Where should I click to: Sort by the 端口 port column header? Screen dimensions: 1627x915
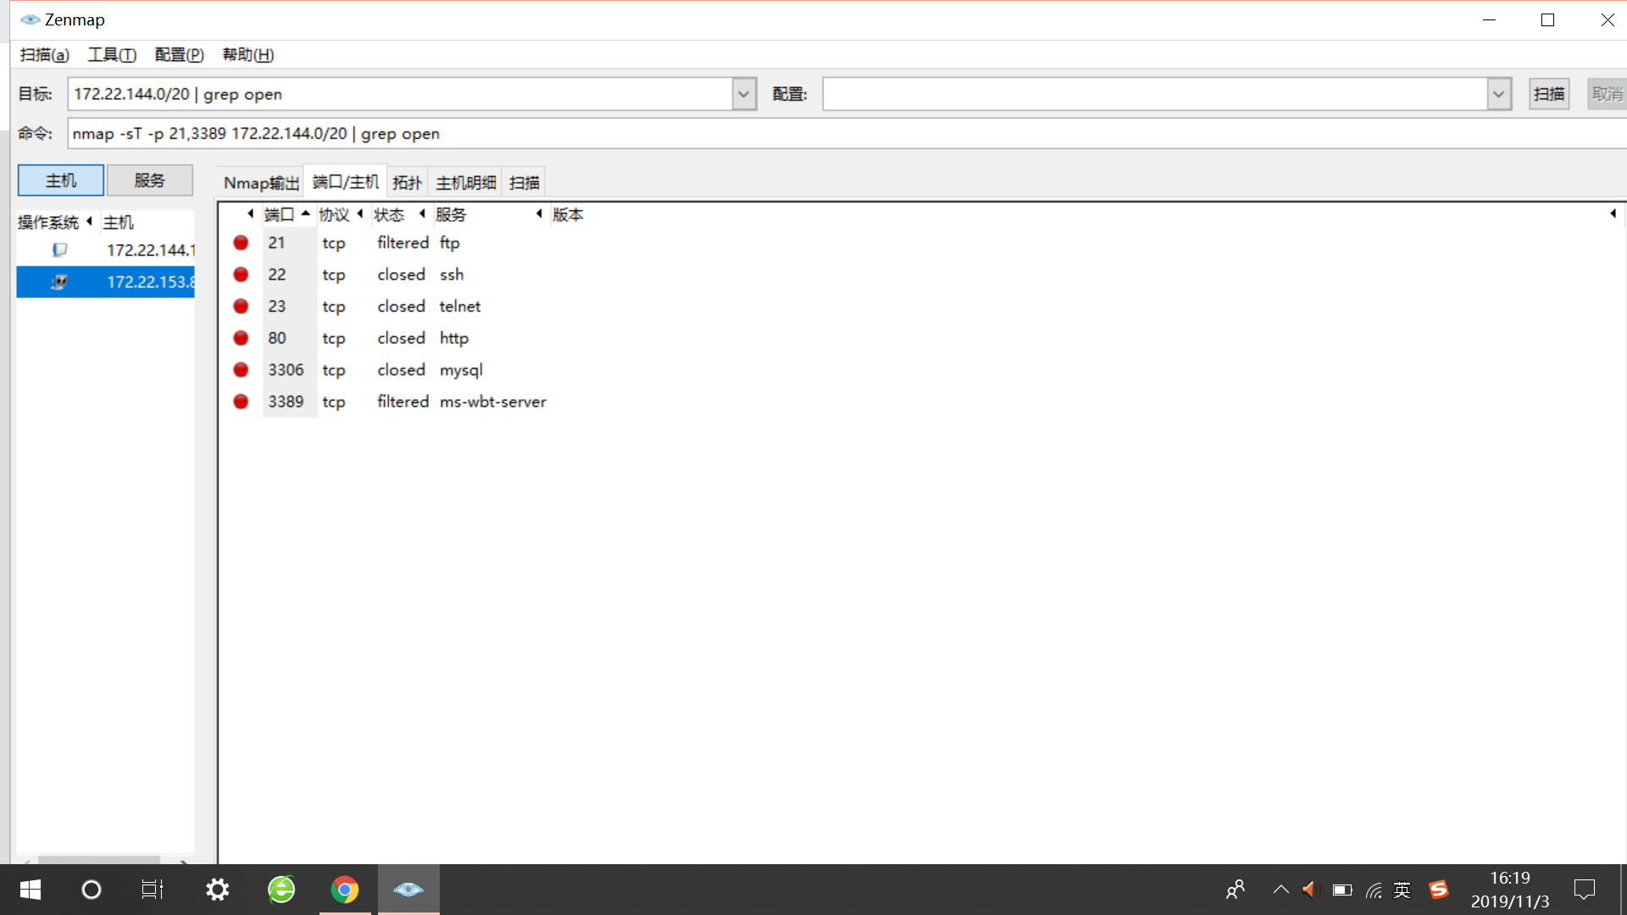click(280, 214)
